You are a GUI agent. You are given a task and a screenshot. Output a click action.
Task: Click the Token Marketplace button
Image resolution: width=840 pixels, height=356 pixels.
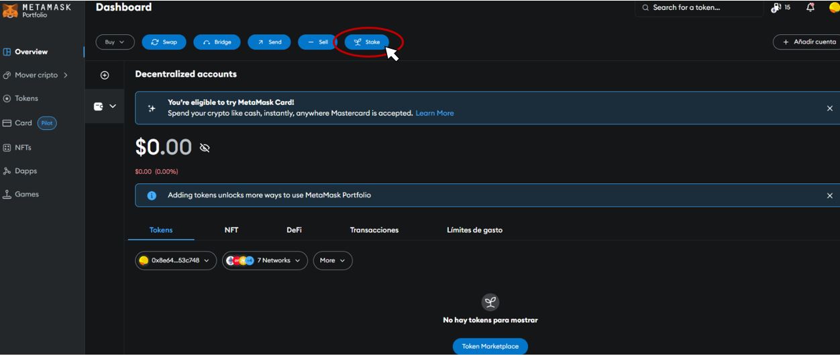click(490, 347)
